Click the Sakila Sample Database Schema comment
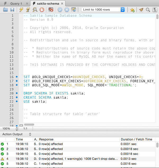 [58, 16]
